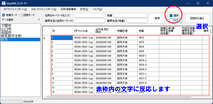Click the 萩市大井 cell in row 6
This screenshot has height=104, width=213.
(x=127, y=60)
